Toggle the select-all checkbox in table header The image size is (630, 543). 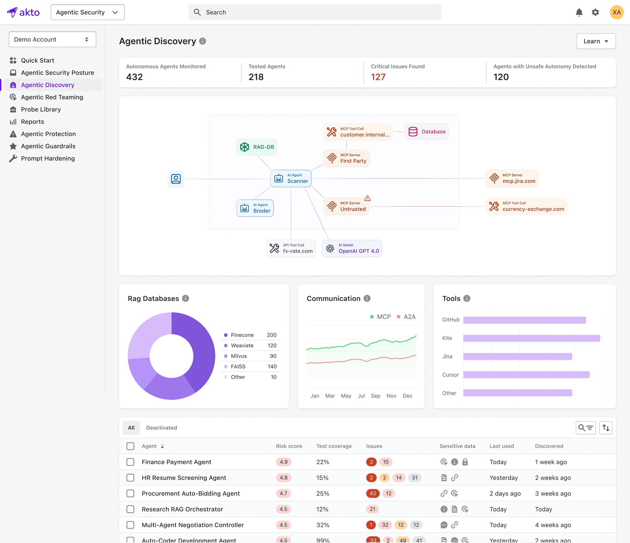click(130, 446)
